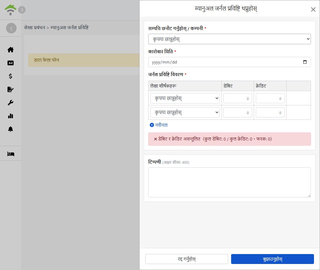
Task: Click first row क्रेडिट amount field
Action: (x=270, y=98)
